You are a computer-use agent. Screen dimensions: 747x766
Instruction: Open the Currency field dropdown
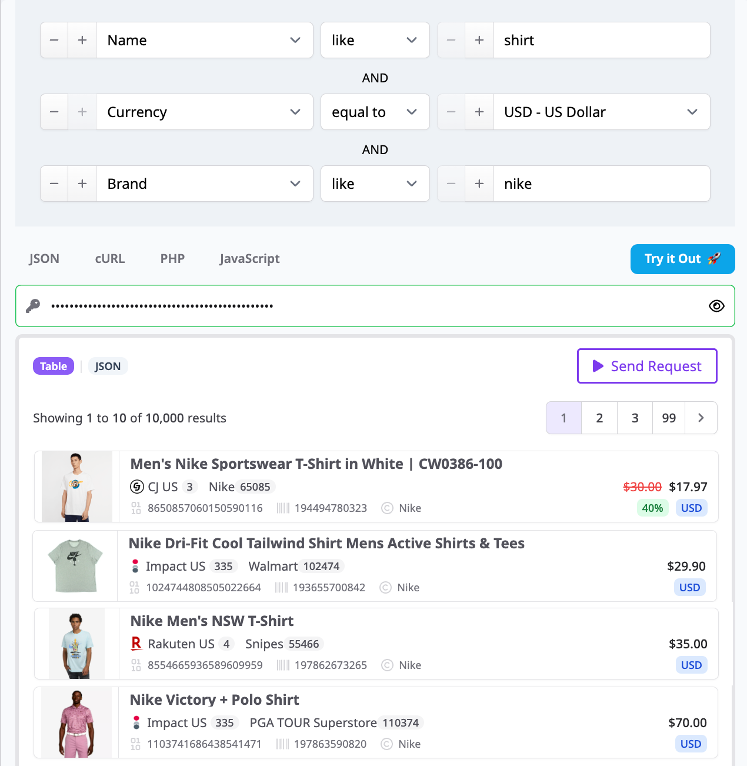pyautogui.click(x=205, y=112)
